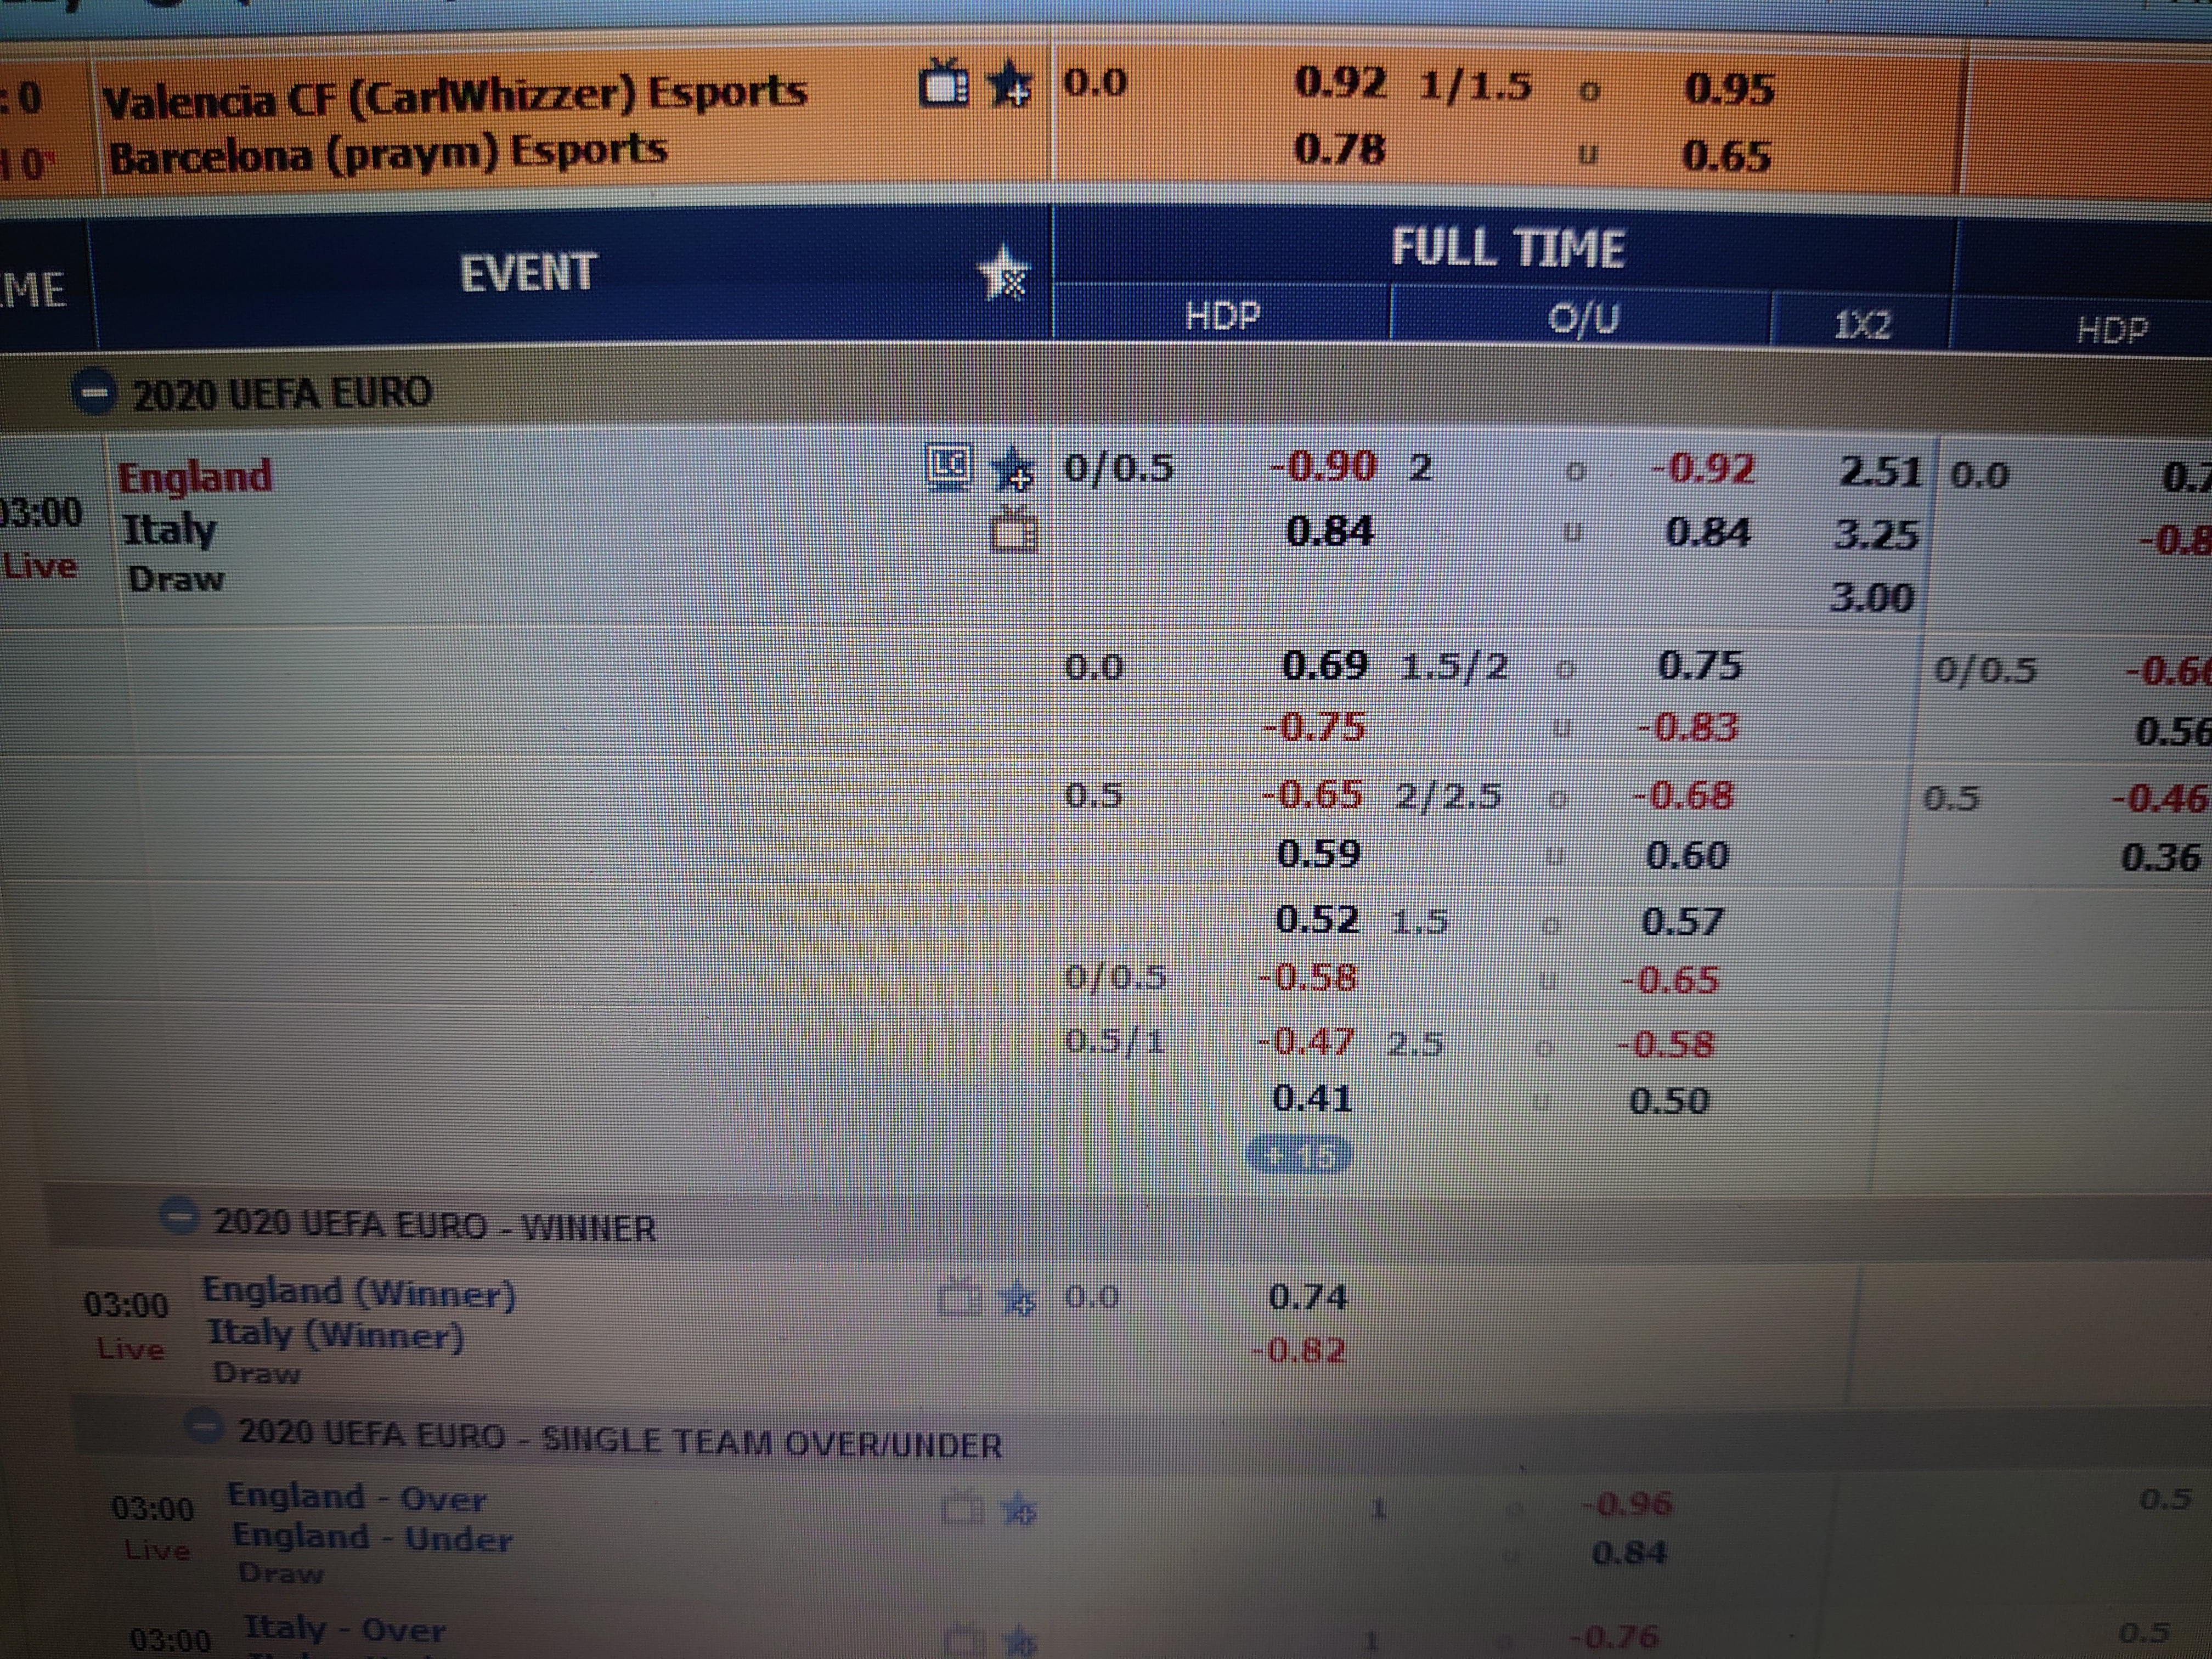Click the full-time O/U column header
The width and height of the screenshot is (2212, 1659).
click(x=1582, y=319)
